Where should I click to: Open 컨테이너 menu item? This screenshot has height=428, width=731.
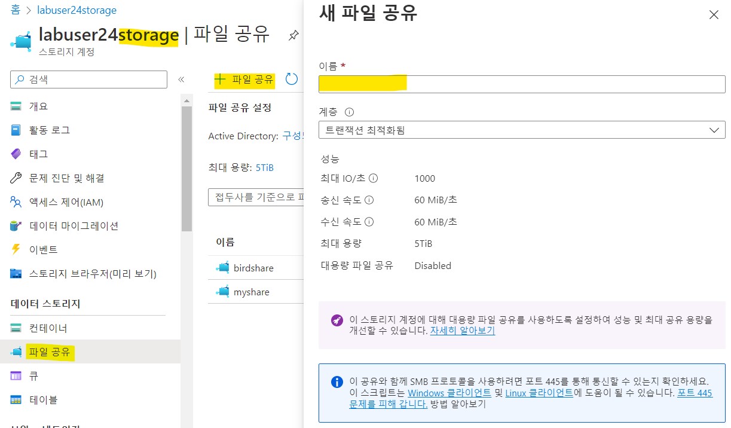click(90, 328)
